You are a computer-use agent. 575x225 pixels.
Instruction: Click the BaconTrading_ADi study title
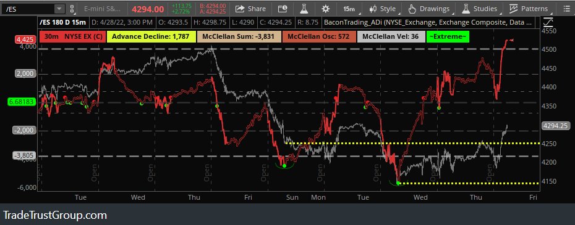click(x=428, y=22)
